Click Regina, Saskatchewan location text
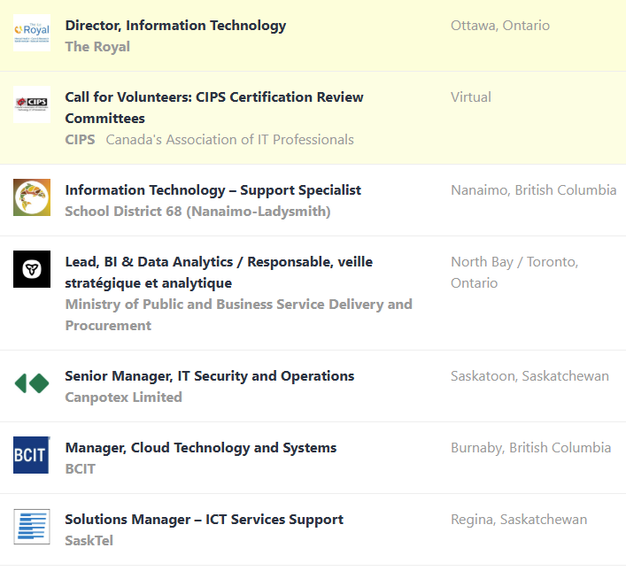The height and width of the screenshot is (571, 626). (x=518, y=520)
